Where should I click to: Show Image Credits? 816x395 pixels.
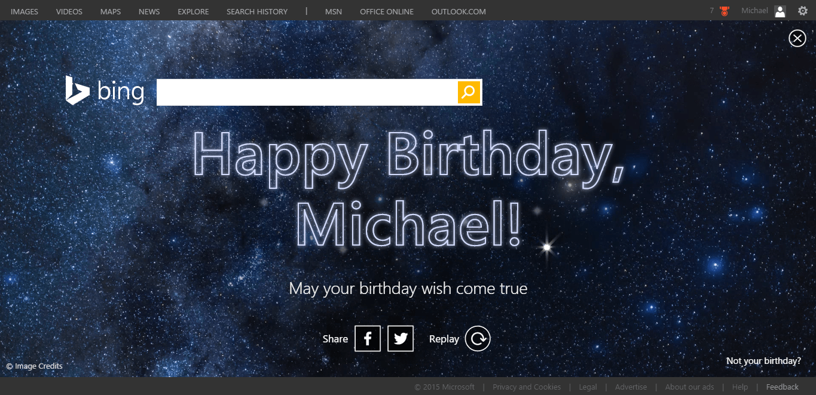(x=35, y=366)
